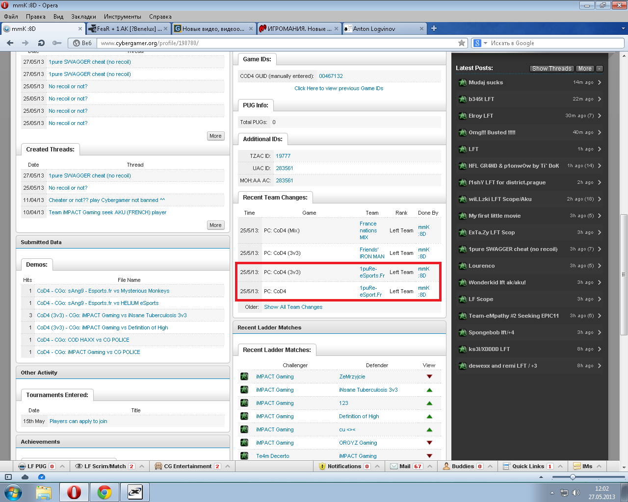Click the Notifications shield icon in bottom bar
628x502 pixels.
pyautogui.click(x=322, y=466)
